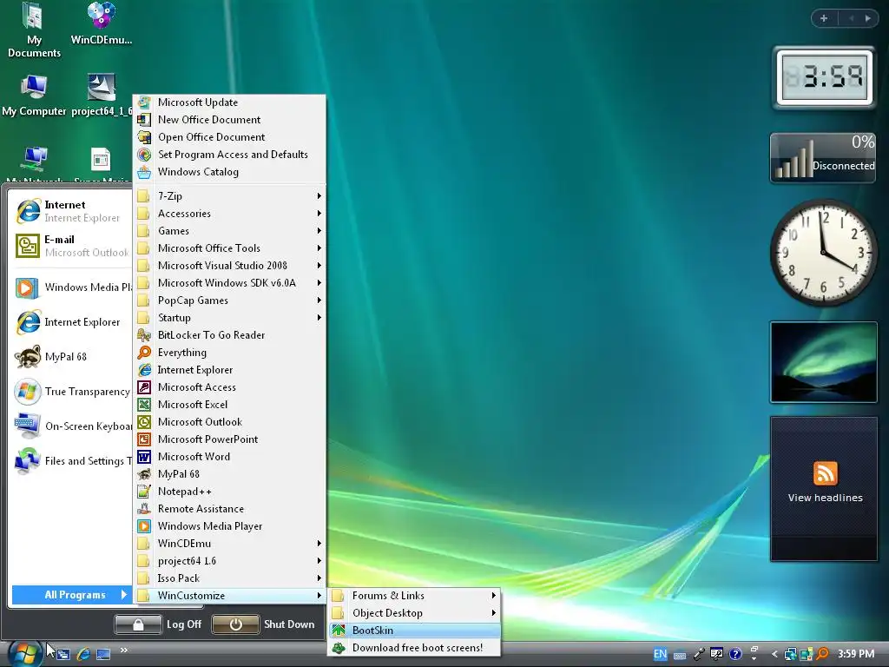Expand Forums & Links submenu

click(414, 596)
